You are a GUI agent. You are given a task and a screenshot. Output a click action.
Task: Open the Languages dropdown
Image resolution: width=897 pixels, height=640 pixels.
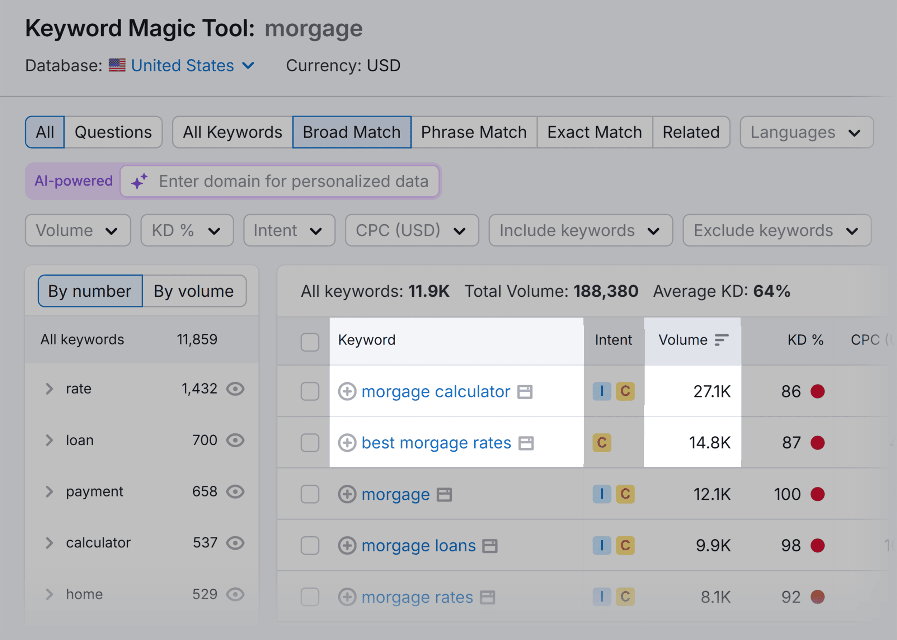806,132
